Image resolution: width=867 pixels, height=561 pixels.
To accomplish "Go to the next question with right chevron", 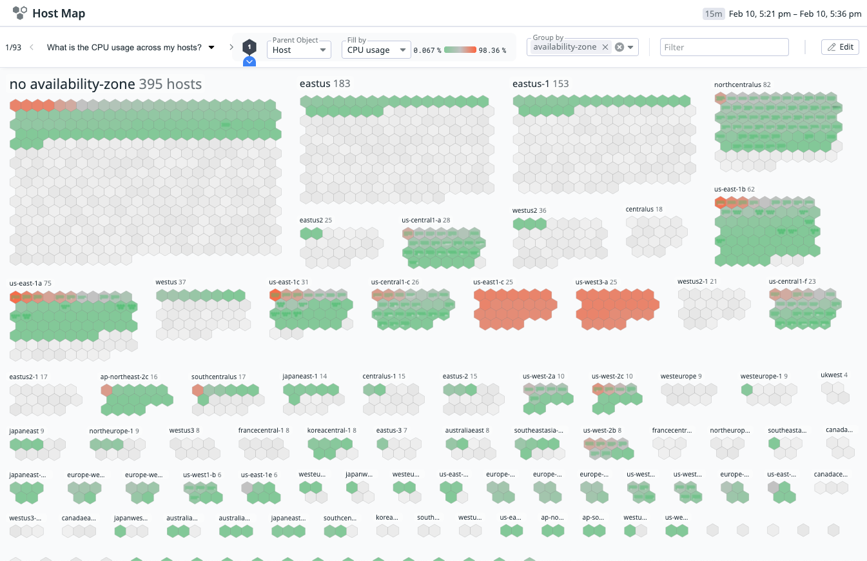I will tap(231, 47).
